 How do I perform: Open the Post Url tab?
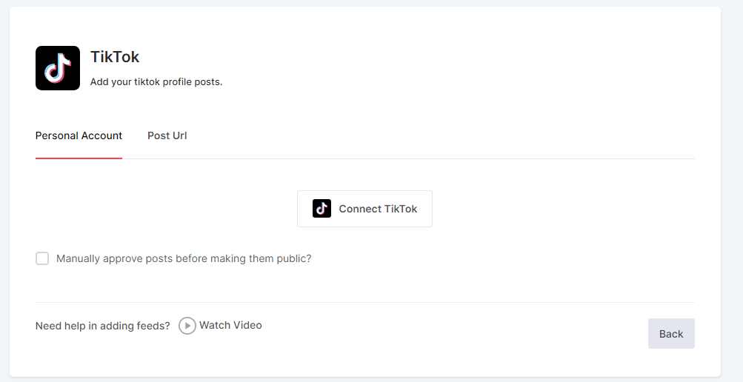(167, 136)
